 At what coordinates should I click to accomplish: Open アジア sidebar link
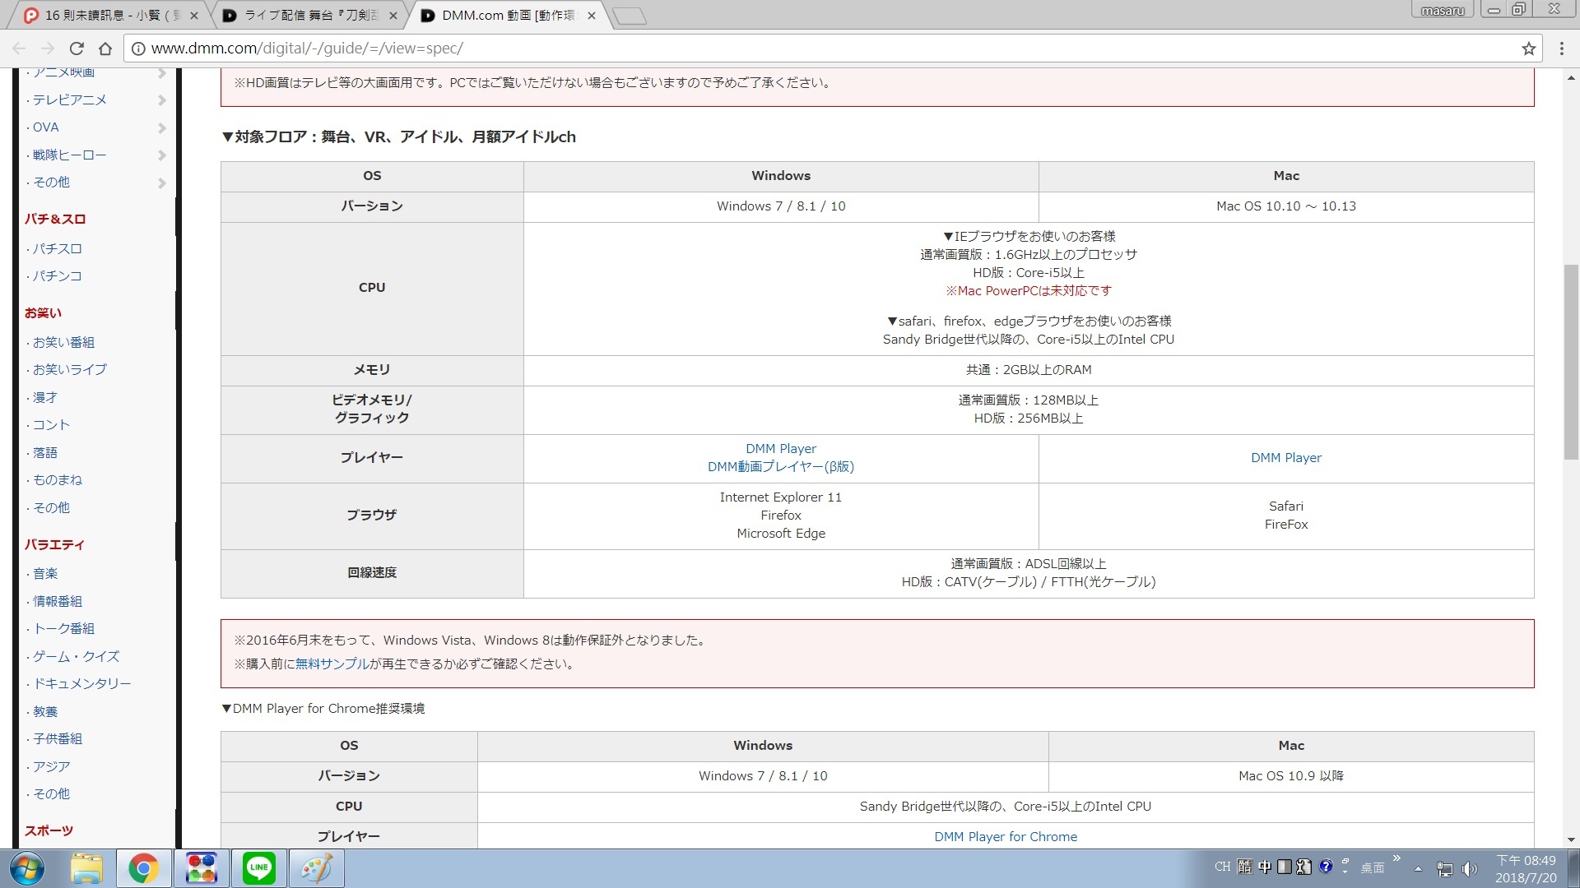(x=51, y=766)
